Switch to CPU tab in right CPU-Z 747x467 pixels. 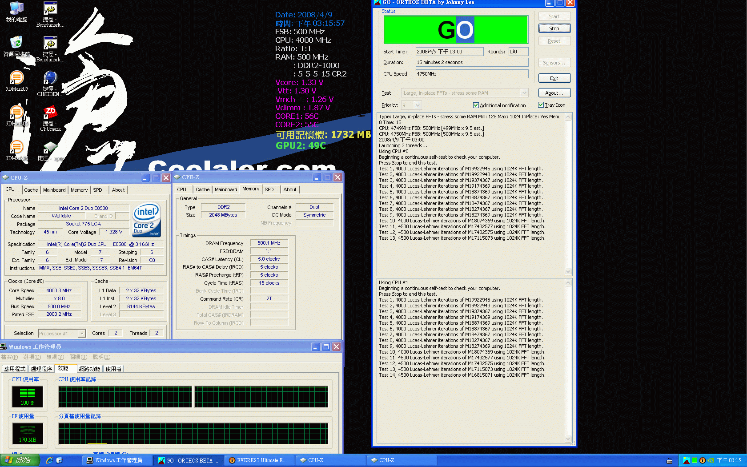[x=182, y=189]
